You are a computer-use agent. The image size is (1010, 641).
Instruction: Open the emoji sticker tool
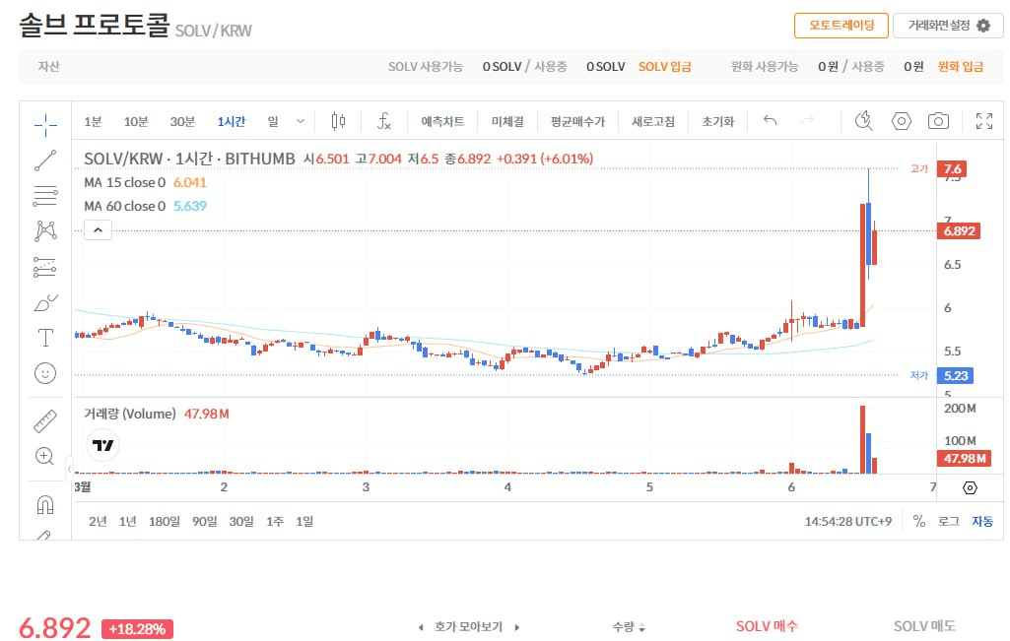coord(45,373)
